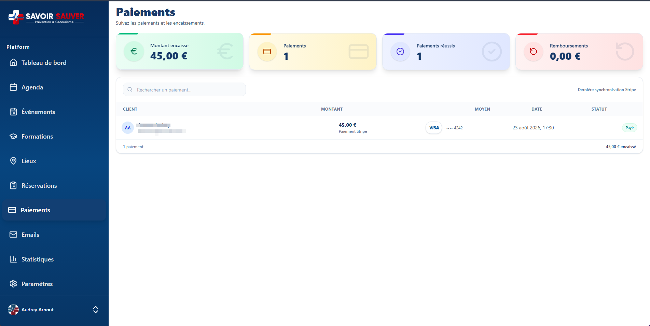The width and height of the screenshot is (650, 326).
Task: Click the search magnifier icon
Action: [130, 89]
